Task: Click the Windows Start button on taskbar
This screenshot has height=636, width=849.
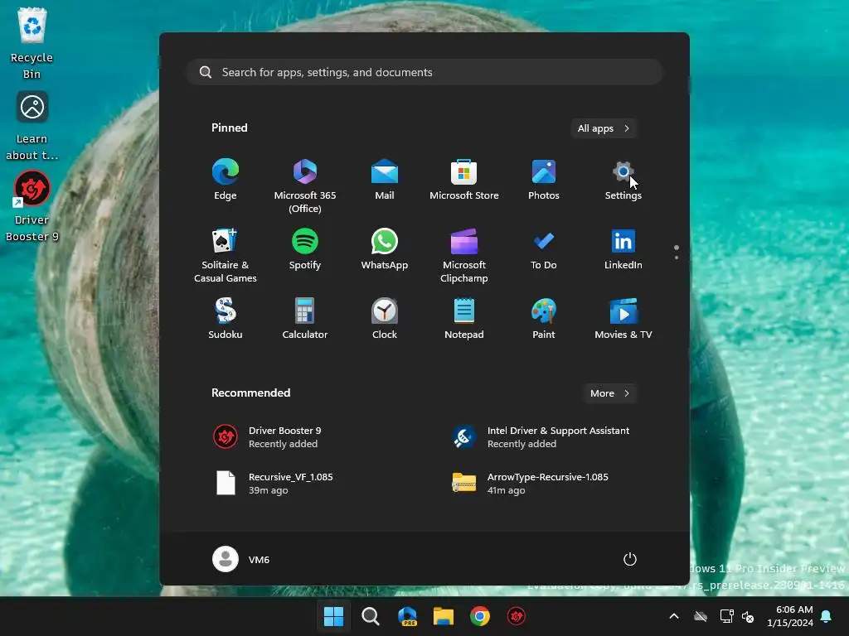Action: [x=333, y=616]
